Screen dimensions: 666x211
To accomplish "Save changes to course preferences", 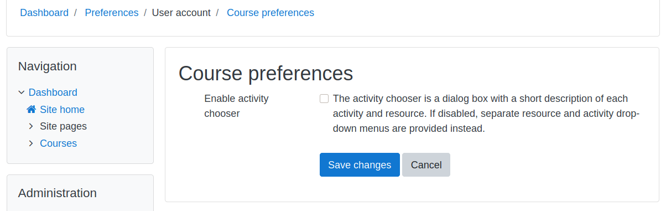I will click(360, 165).
